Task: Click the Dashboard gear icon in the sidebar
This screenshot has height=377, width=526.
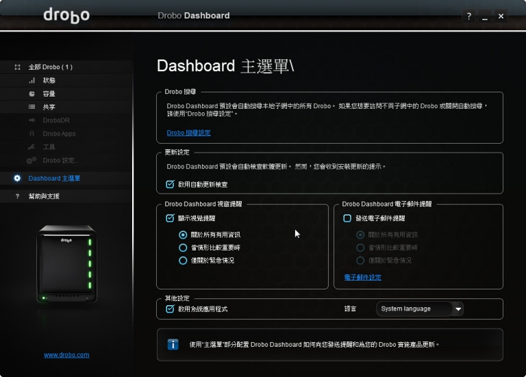Action: (x=17, y=179)
